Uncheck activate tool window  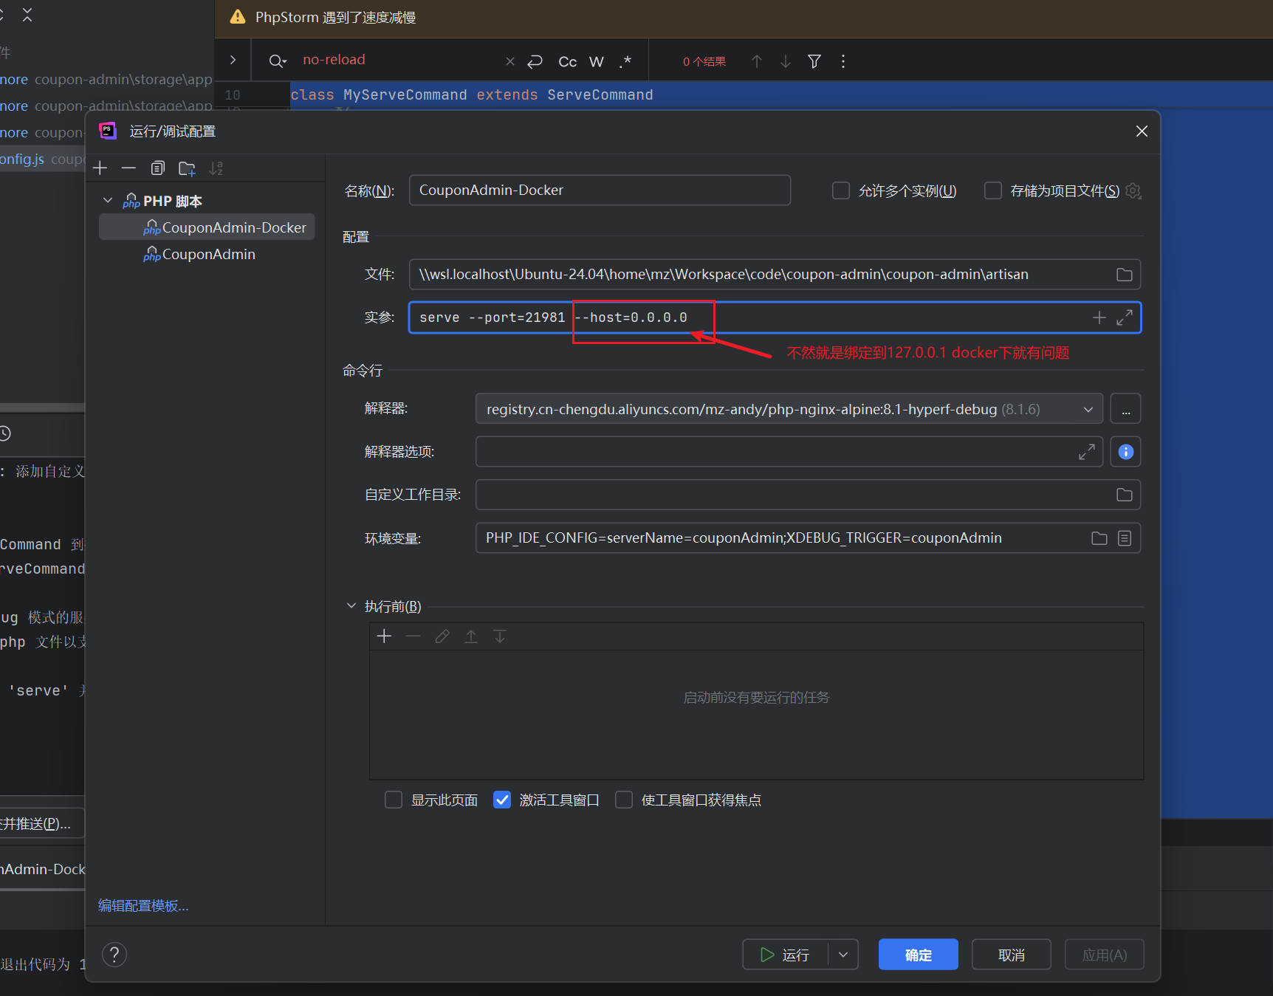click(x=502, y=800)
